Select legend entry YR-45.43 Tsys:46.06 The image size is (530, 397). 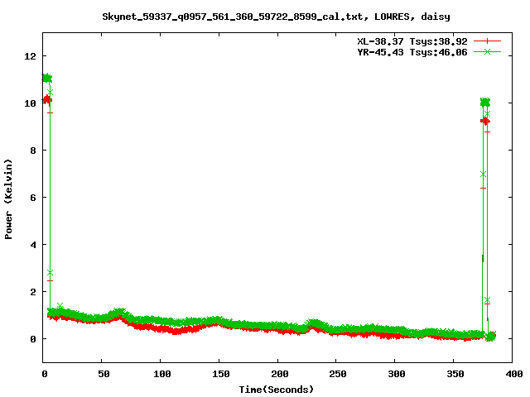[x=412, y=52]
